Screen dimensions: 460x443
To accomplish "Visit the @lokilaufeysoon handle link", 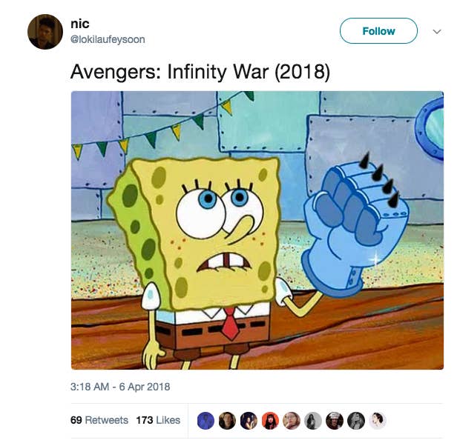I will click(x=108, y=39).
